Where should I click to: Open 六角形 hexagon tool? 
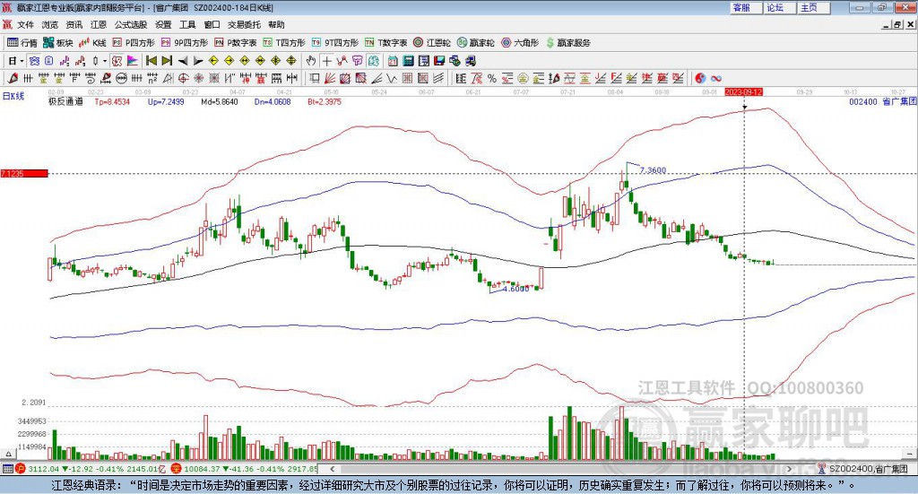point(520,43)
